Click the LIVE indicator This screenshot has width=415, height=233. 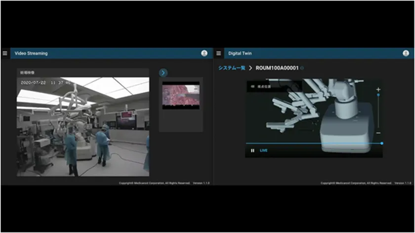[264, 151]
